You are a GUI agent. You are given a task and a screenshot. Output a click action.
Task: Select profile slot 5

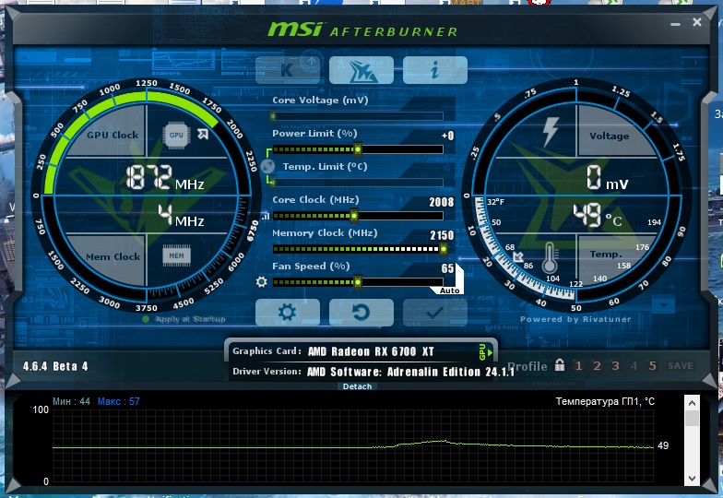point(652,365)
